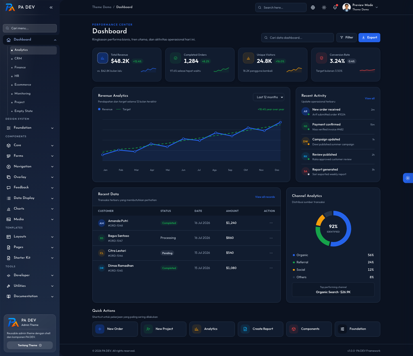Expand the Charts sidebar section

(x=30, y=209)
